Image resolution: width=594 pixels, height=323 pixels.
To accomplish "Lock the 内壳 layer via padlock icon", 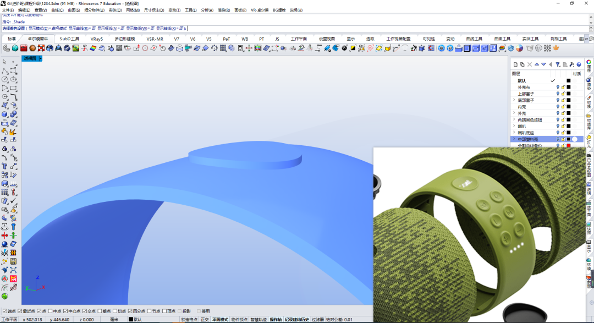I will pos(563,107).
